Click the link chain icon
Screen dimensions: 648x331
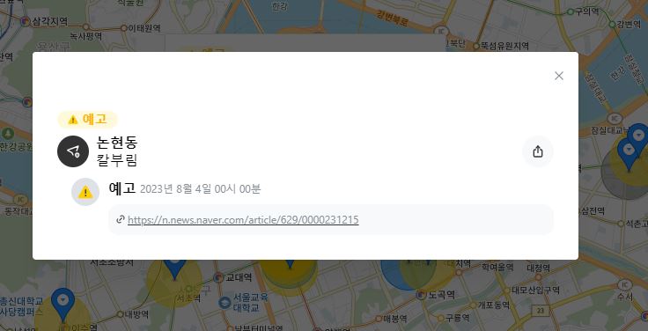(x=121, y=219)
